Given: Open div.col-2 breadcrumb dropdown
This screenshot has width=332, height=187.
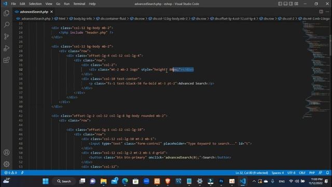Looking at the screenshot, I should pyautogui.click(x=288, y=19).
